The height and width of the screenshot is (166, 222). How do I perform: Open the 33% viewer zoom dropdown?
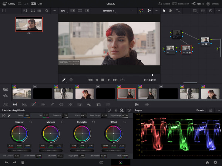(x=63, y=11)
